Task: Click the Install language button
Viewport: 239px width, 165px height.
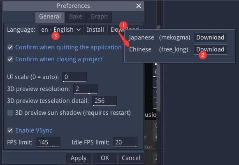Action: (x=95, y=30)
